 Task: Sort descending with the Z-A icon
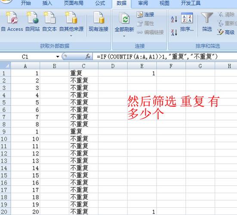(174, 33)
